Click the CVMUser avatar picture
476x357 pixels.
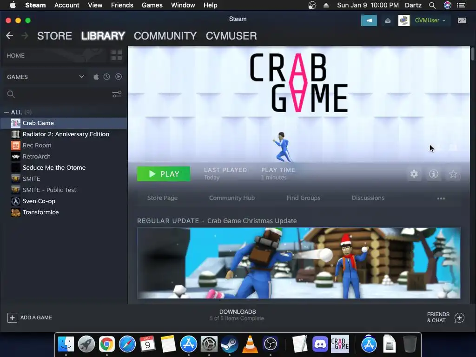404,20
